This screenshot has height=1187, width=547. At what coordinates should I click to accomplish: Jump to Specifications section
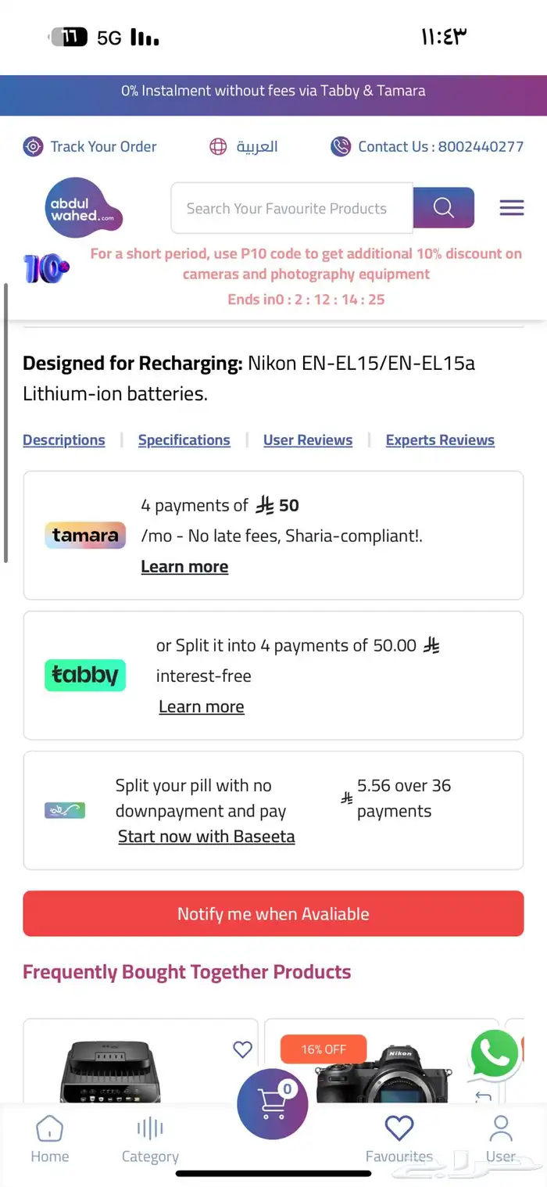click(184, 440)
